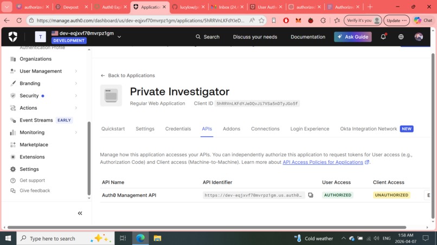Click Auth0 Management API row name
This screenshot has height=245, width=437.
click(x=129, y=195)
